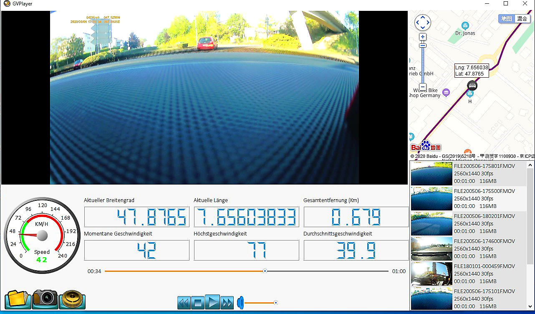
Task: Open settings with the gear icon
Action: [x=72, y=299]
